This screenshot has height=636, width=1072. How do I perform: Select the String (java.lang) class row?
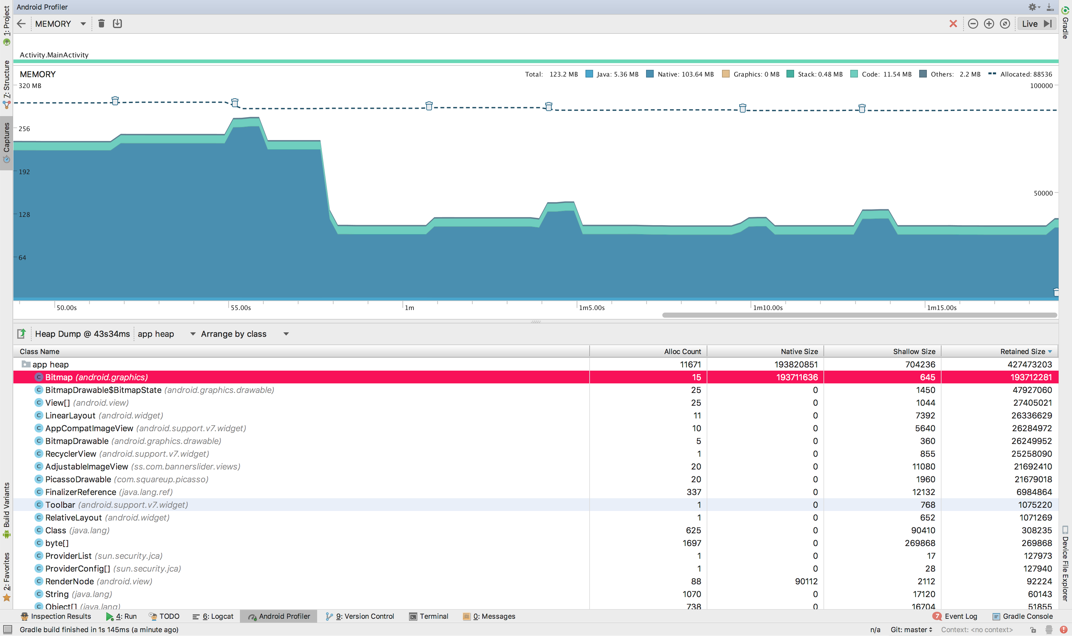(536, 594)
